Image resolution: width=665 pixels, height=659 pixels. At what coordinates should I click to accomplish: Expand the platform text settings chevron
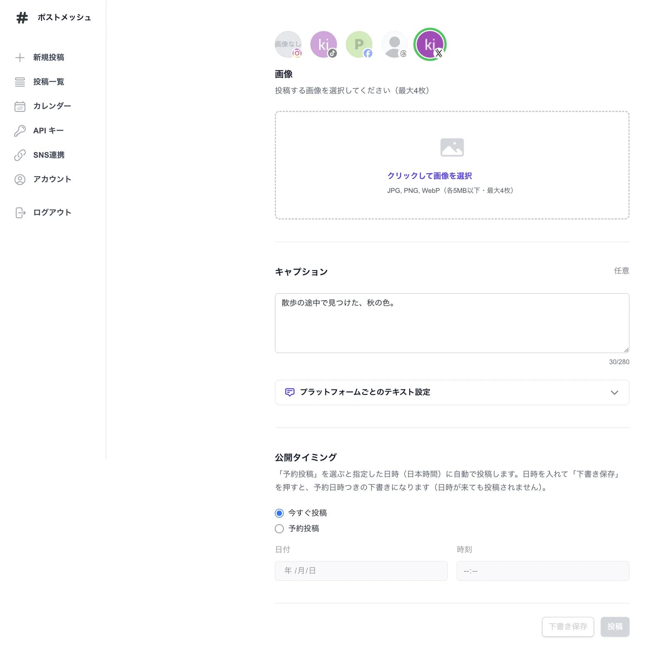pos(614,392)
